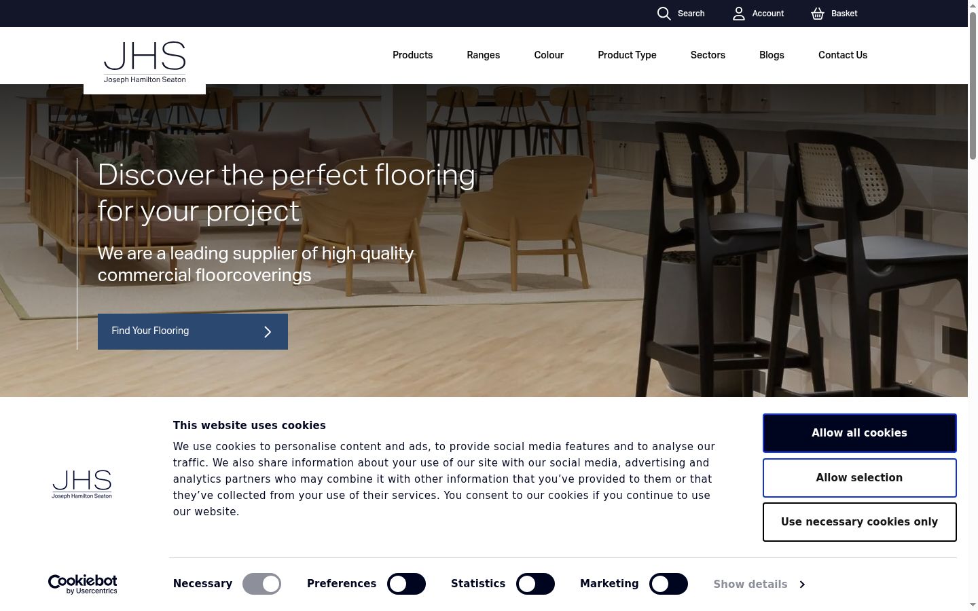Click the JHS Joseph Hamilton Seaton header logo
This screenshot has width=978, height=611.
tap(145, 62)
